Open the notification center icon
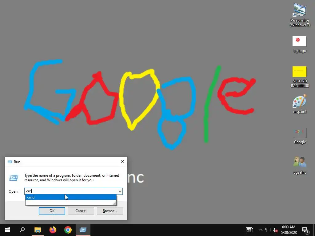Viewport: 315px width, 236px height. [x=305, y=230]
